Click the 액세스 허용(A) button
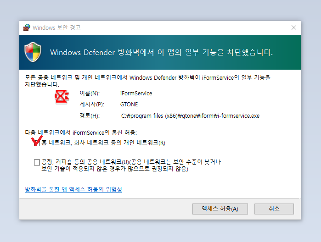This screenshot has height=242, width=321. click(x=220, y=209)
